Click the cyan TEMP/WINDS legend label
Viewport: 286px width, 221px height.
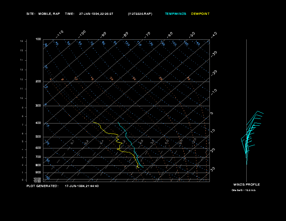[x=175, y=14]
